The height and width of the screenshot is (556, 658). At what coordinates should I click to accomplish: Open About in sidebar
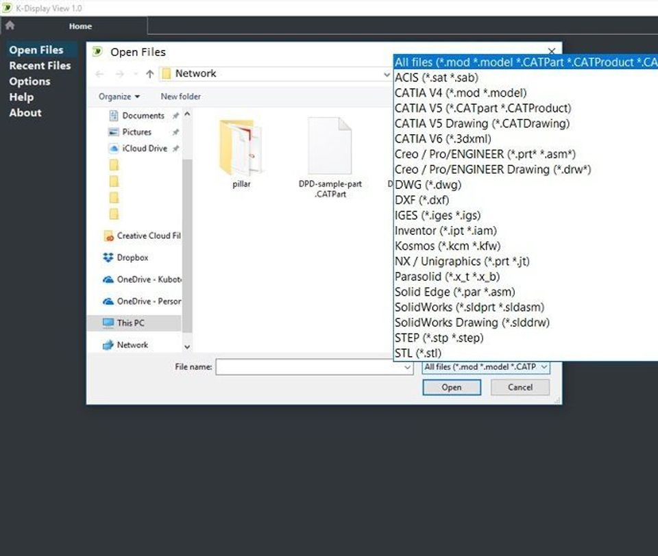pyautogui.click(x=25, y=113)
